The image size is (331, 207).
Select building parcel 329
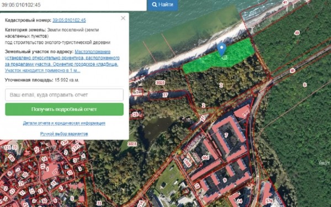[x=55, y=172]
